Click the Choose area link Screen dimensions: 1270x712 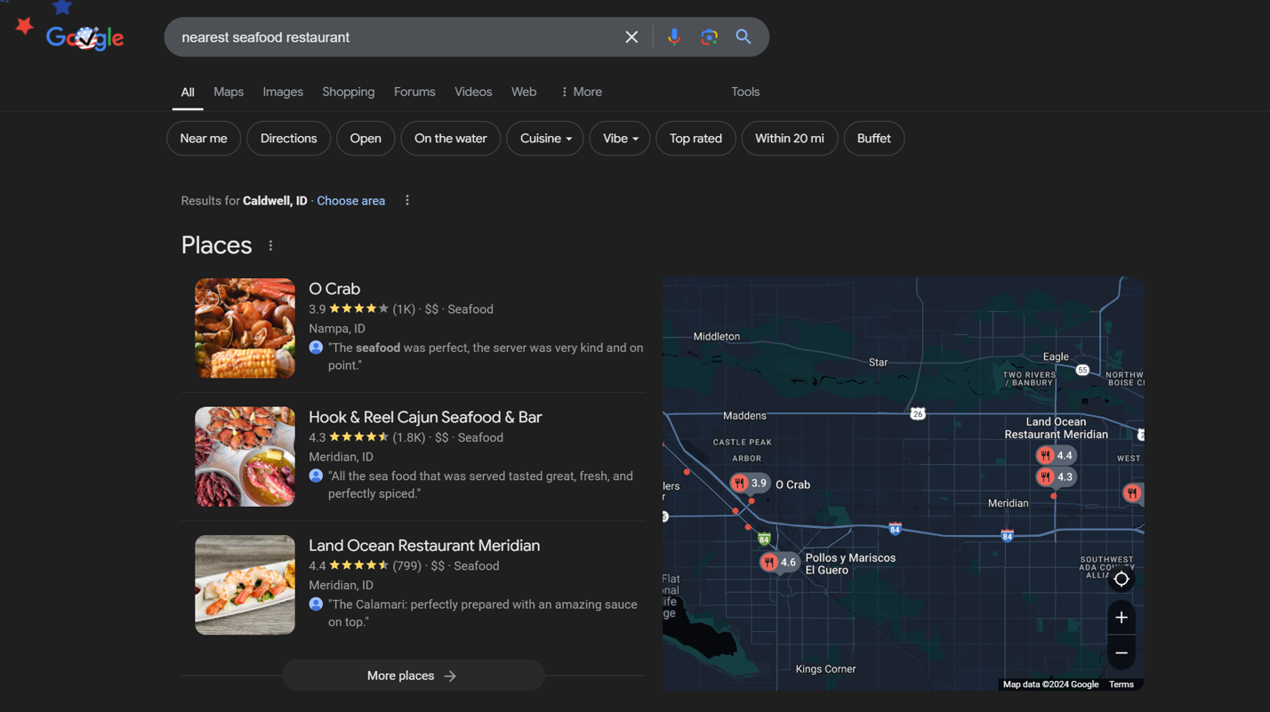[x=351, y=201]
